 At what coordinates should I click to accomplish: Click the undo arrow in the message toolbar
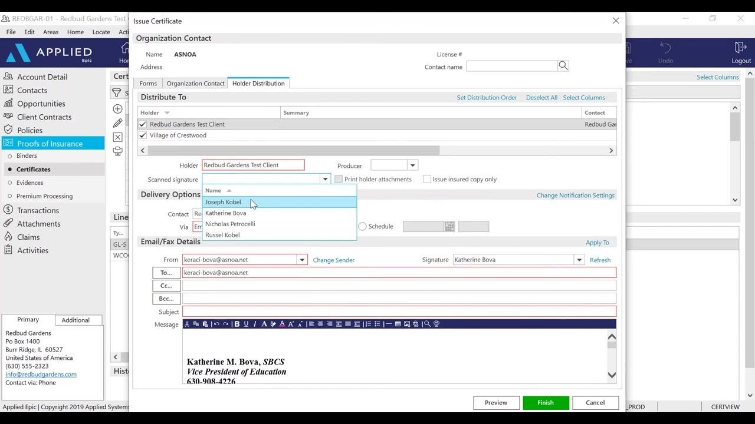coord(216,324)
